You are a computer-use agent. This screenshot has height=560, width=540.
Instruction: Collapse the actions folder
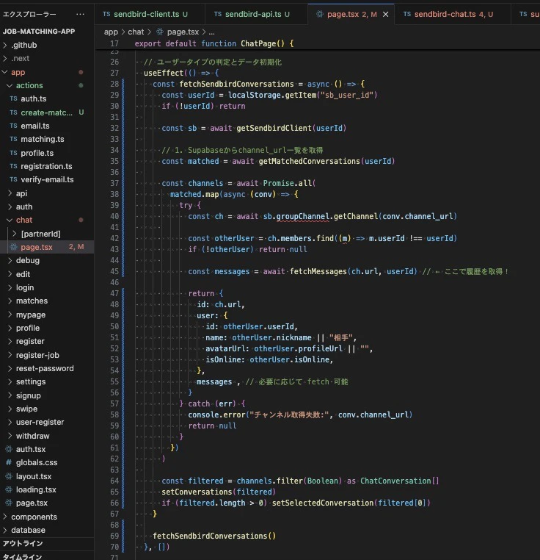(x=47, y=85)
